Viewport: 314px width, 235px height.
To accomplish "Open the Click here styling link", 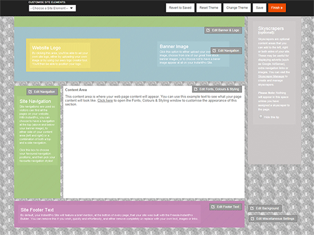I will (105, 101).
